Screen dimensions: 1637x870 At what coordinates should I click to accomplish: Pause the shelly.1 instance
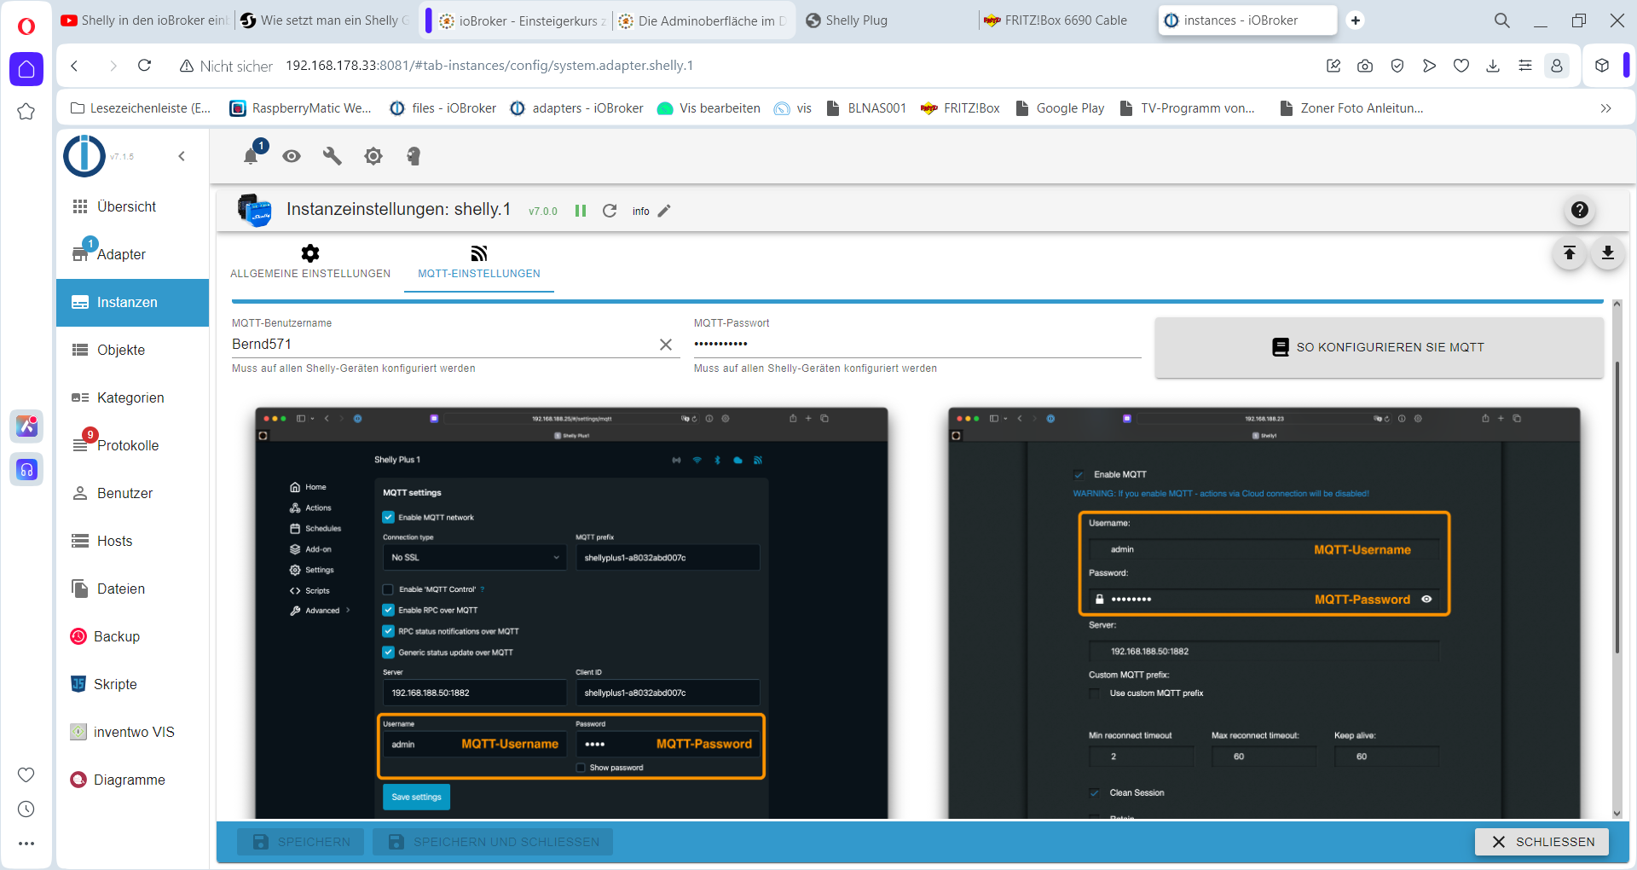coord(581,211)
